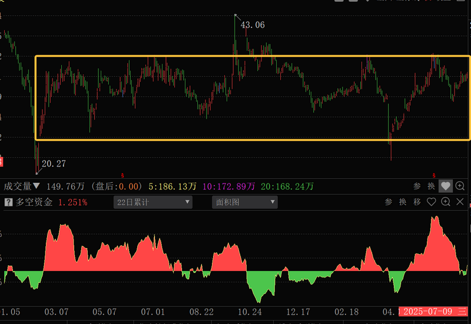
Task: Click the zoom magnifier icon in volume panel
Action: [x=460, y=186]
